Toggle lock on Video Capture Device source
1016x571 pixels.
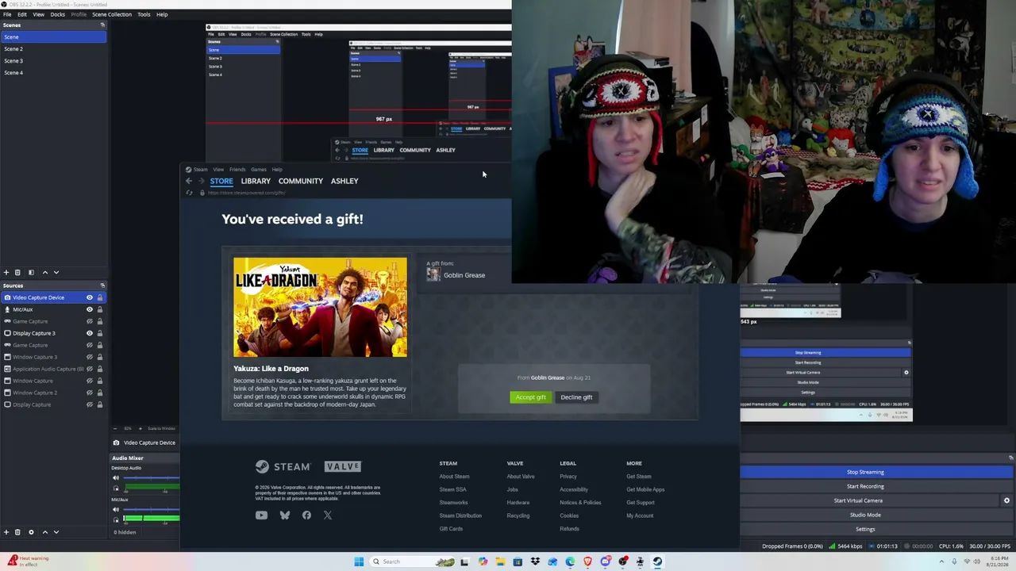click(x=99, y=297)
